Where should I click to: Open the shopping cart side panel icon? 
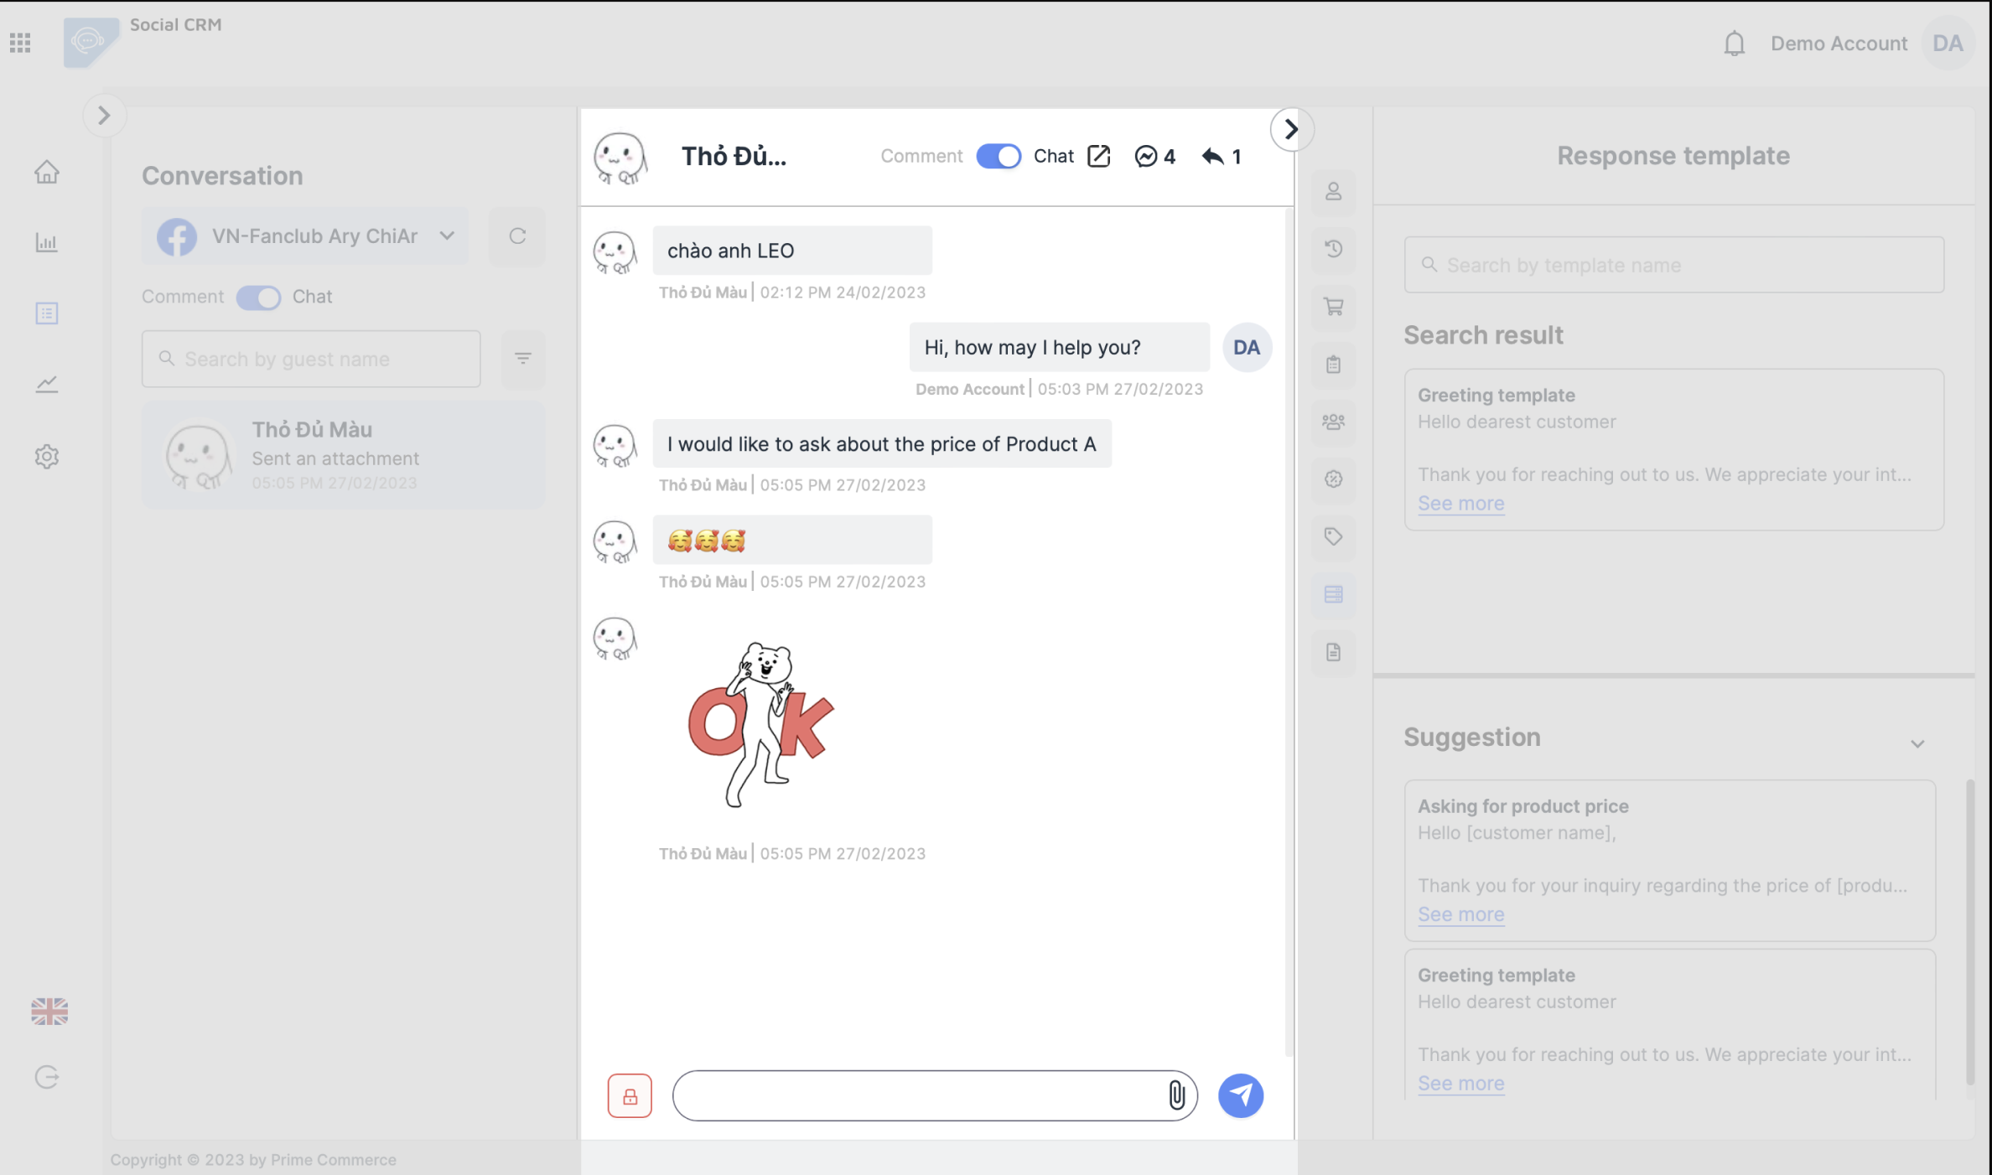1333,307
